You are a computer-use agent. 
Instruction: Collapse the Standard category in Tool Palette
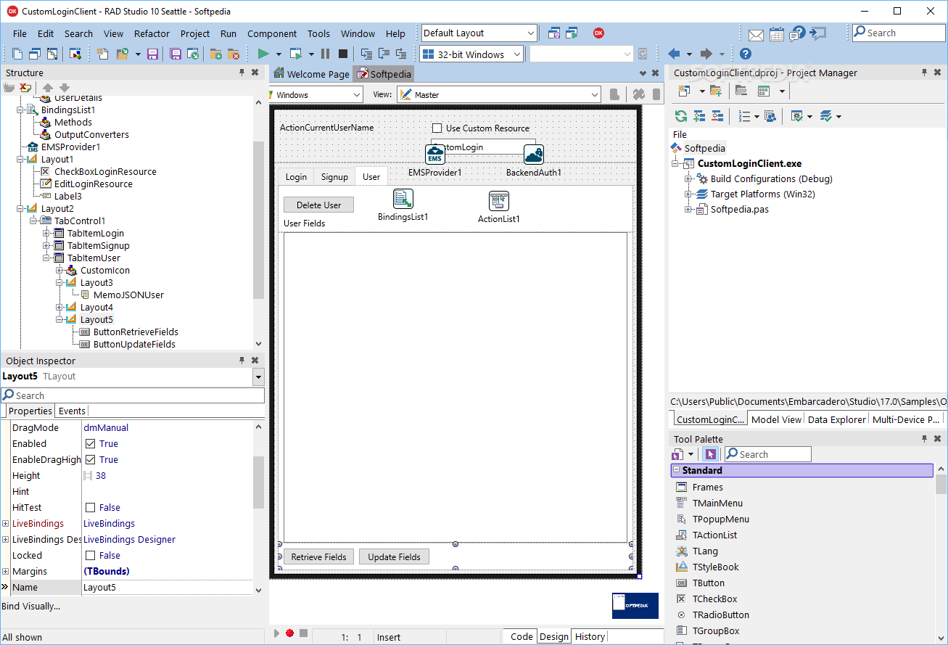pyautogui.click(x=676, y=471)
